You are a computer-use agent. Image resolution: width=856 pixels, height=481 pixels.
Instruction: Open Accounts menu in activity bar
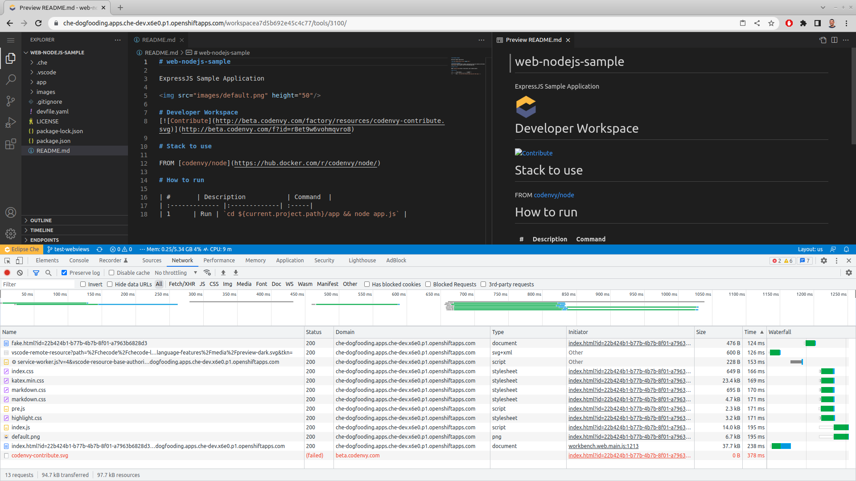(x=11, y=212)
